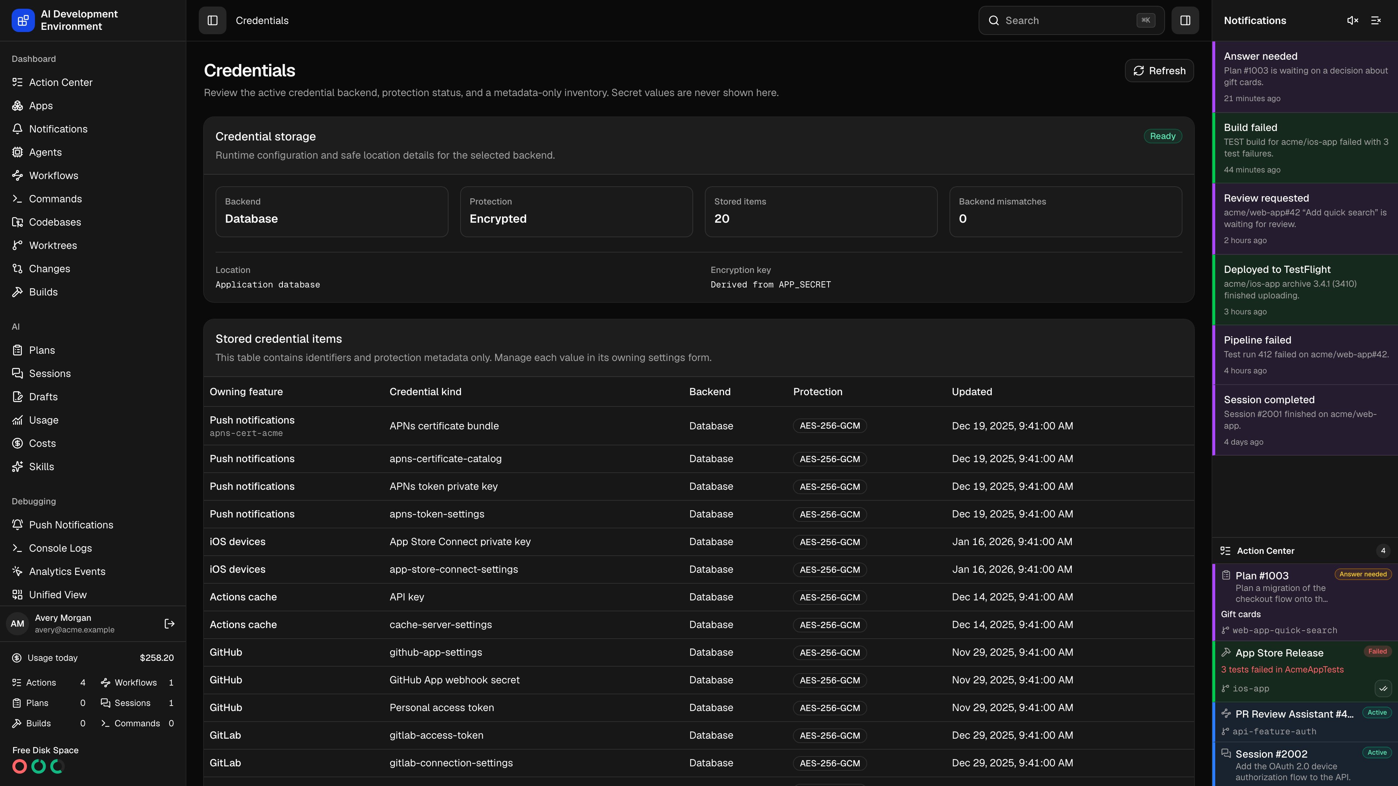Click the Console Logs terminal icon
The height and width of the screenshot is (786, 1398).
(x=17, y=548)
